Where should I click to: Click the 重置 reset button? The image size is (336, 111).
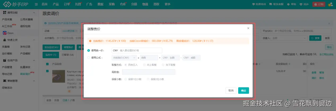[328, 38]
